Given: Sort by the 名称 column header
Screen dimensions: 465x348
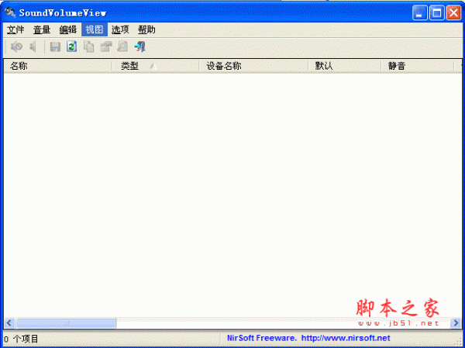Looking at the screenshot, I should (x=58, y=66).
